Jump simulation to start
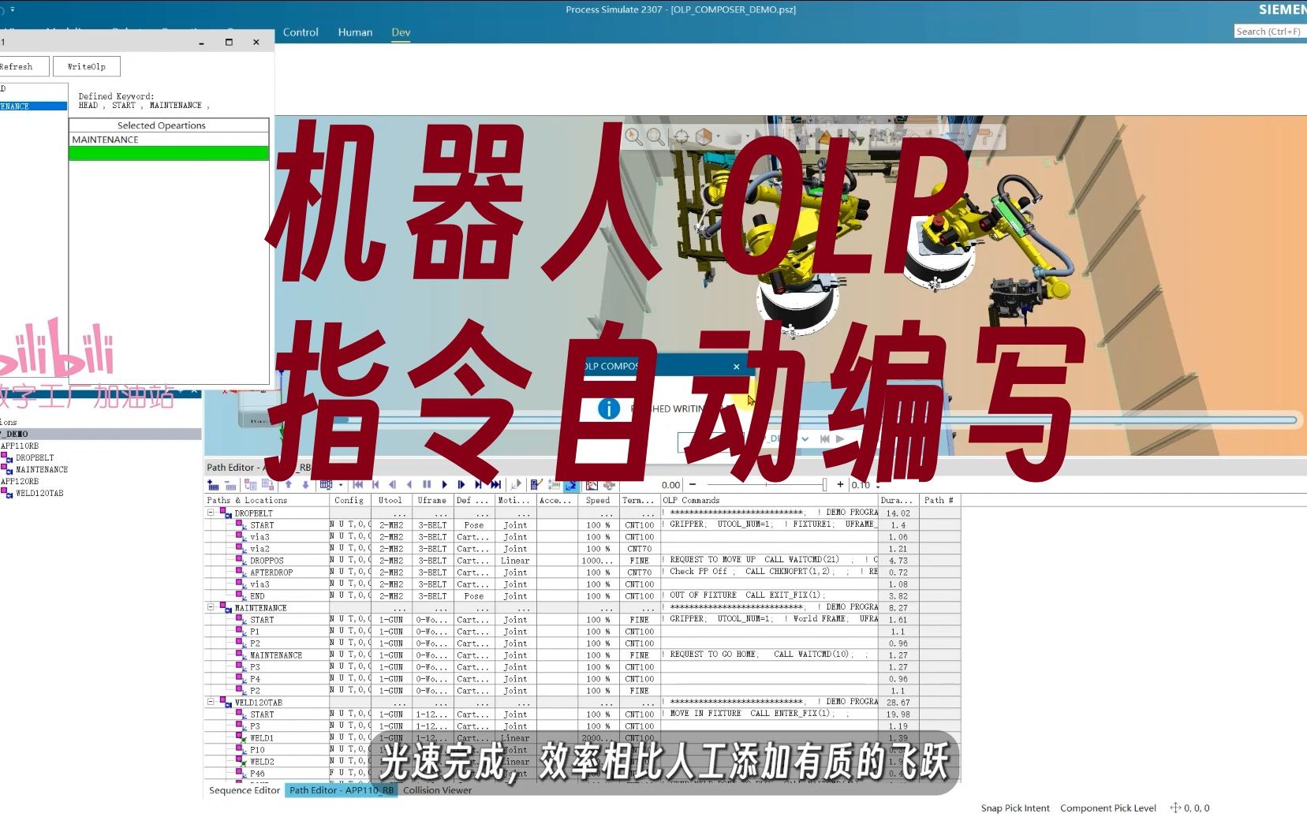The height and width of the screenshot is (817, 1307). point(358,485)
